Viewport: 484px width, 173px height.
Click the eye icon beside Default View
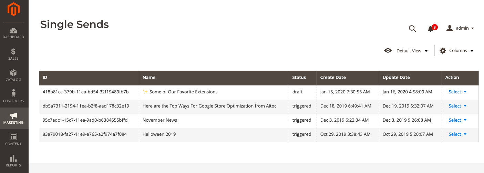(388, 51)
